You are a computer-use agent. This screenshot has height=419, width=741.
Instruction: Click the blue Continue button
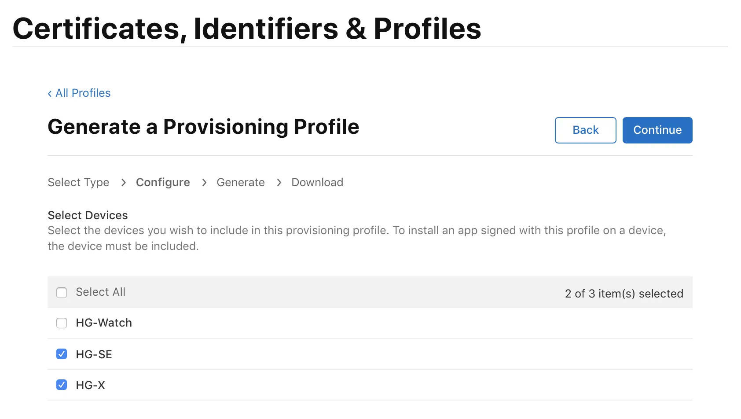pyautogui.click(x=657, y=130)
